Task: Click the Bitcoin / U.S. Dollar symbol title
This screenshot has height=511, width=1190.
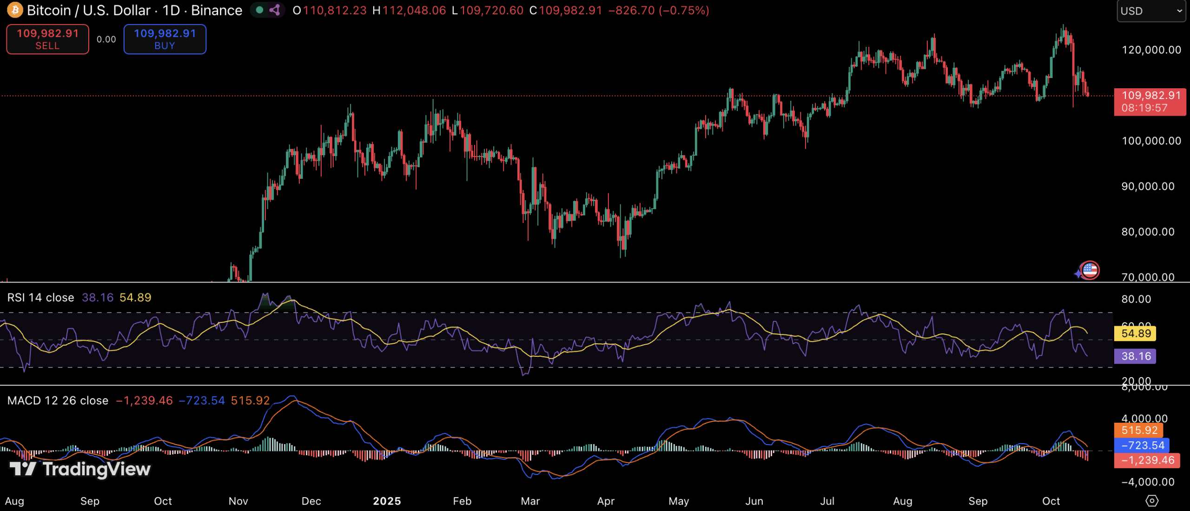Action: point(88,10)
